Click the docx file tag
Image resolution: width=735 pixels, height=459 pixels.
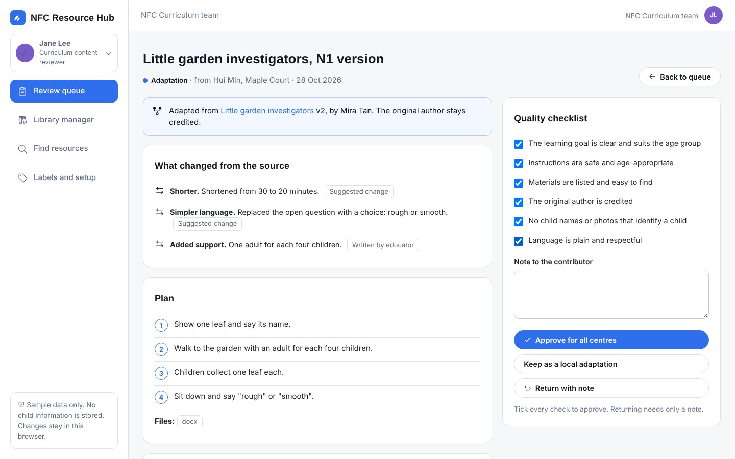tap(189, 422)
